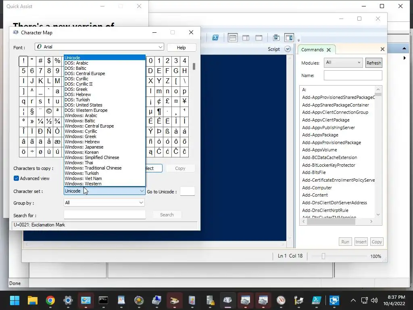Screen dimensions: 413x310
Task: Open Google Chrome from taskbar
Action: click(x=50, y=300)
